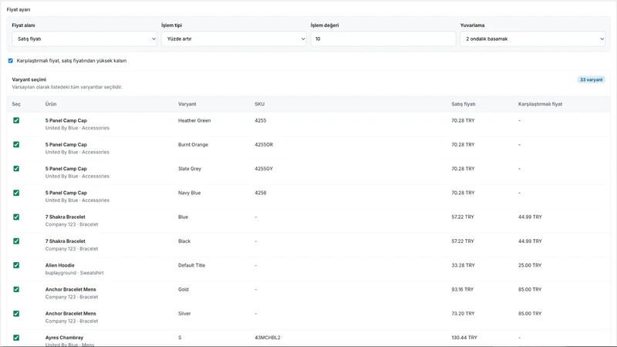This screenshot has height=347, width=617.
Task: Select the Navy Blue variant text
Action: click(x=189, y=193)
